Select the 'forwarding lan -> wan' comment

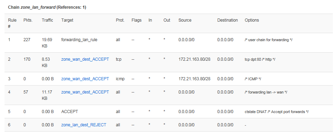[266, 92]
